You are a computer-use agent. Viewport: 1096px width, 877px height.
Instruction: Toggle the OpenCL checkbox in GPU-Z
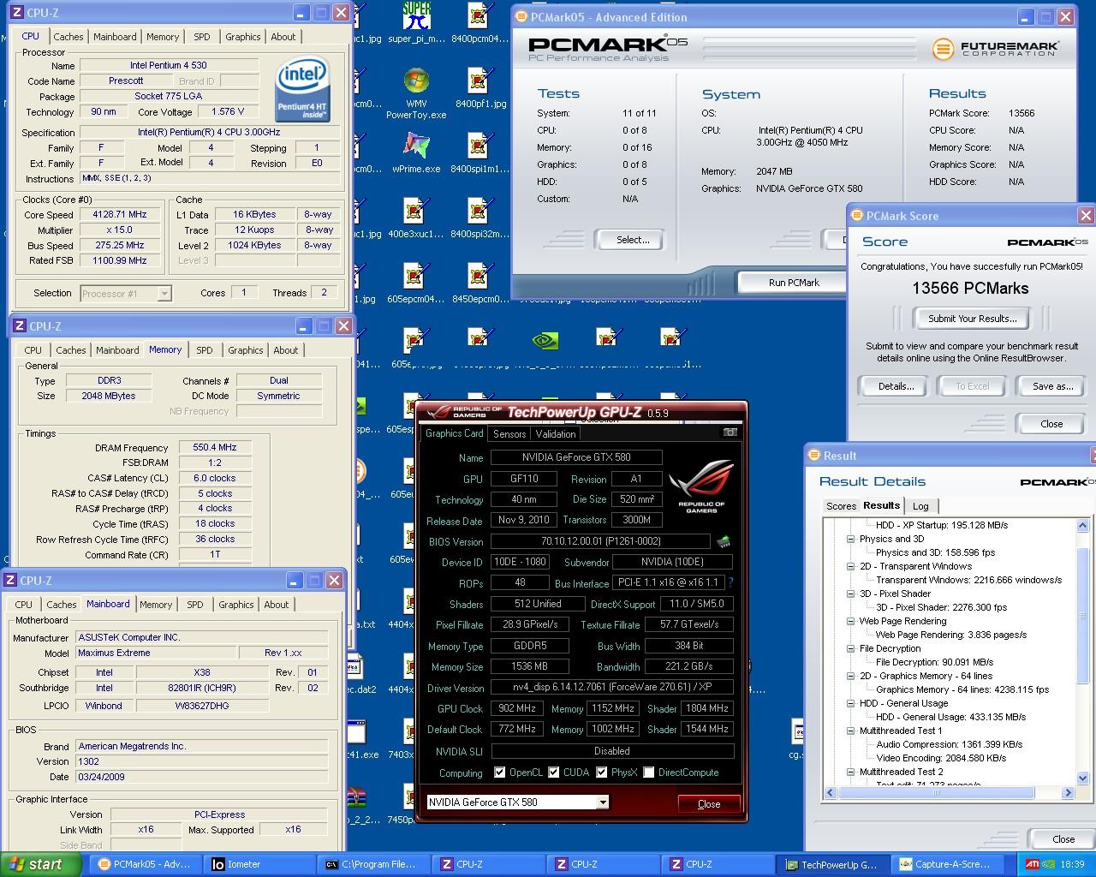pos(500,772)
